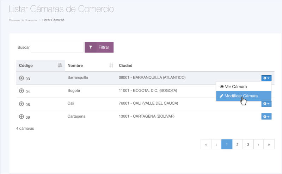Expand the row with code 08
The image size is (282, 174).
[21, 104]
